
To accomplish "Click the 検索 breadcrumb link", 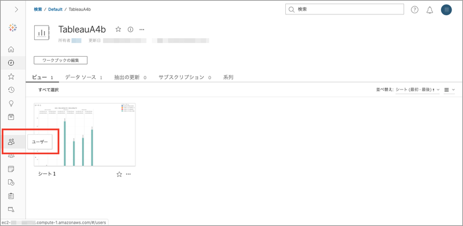I will click(38, 9).
